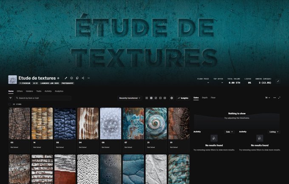The width and height of the screenshot is (289, 184).
Task: Click the Etude de textures collection title
Action: tap(37, 78)
